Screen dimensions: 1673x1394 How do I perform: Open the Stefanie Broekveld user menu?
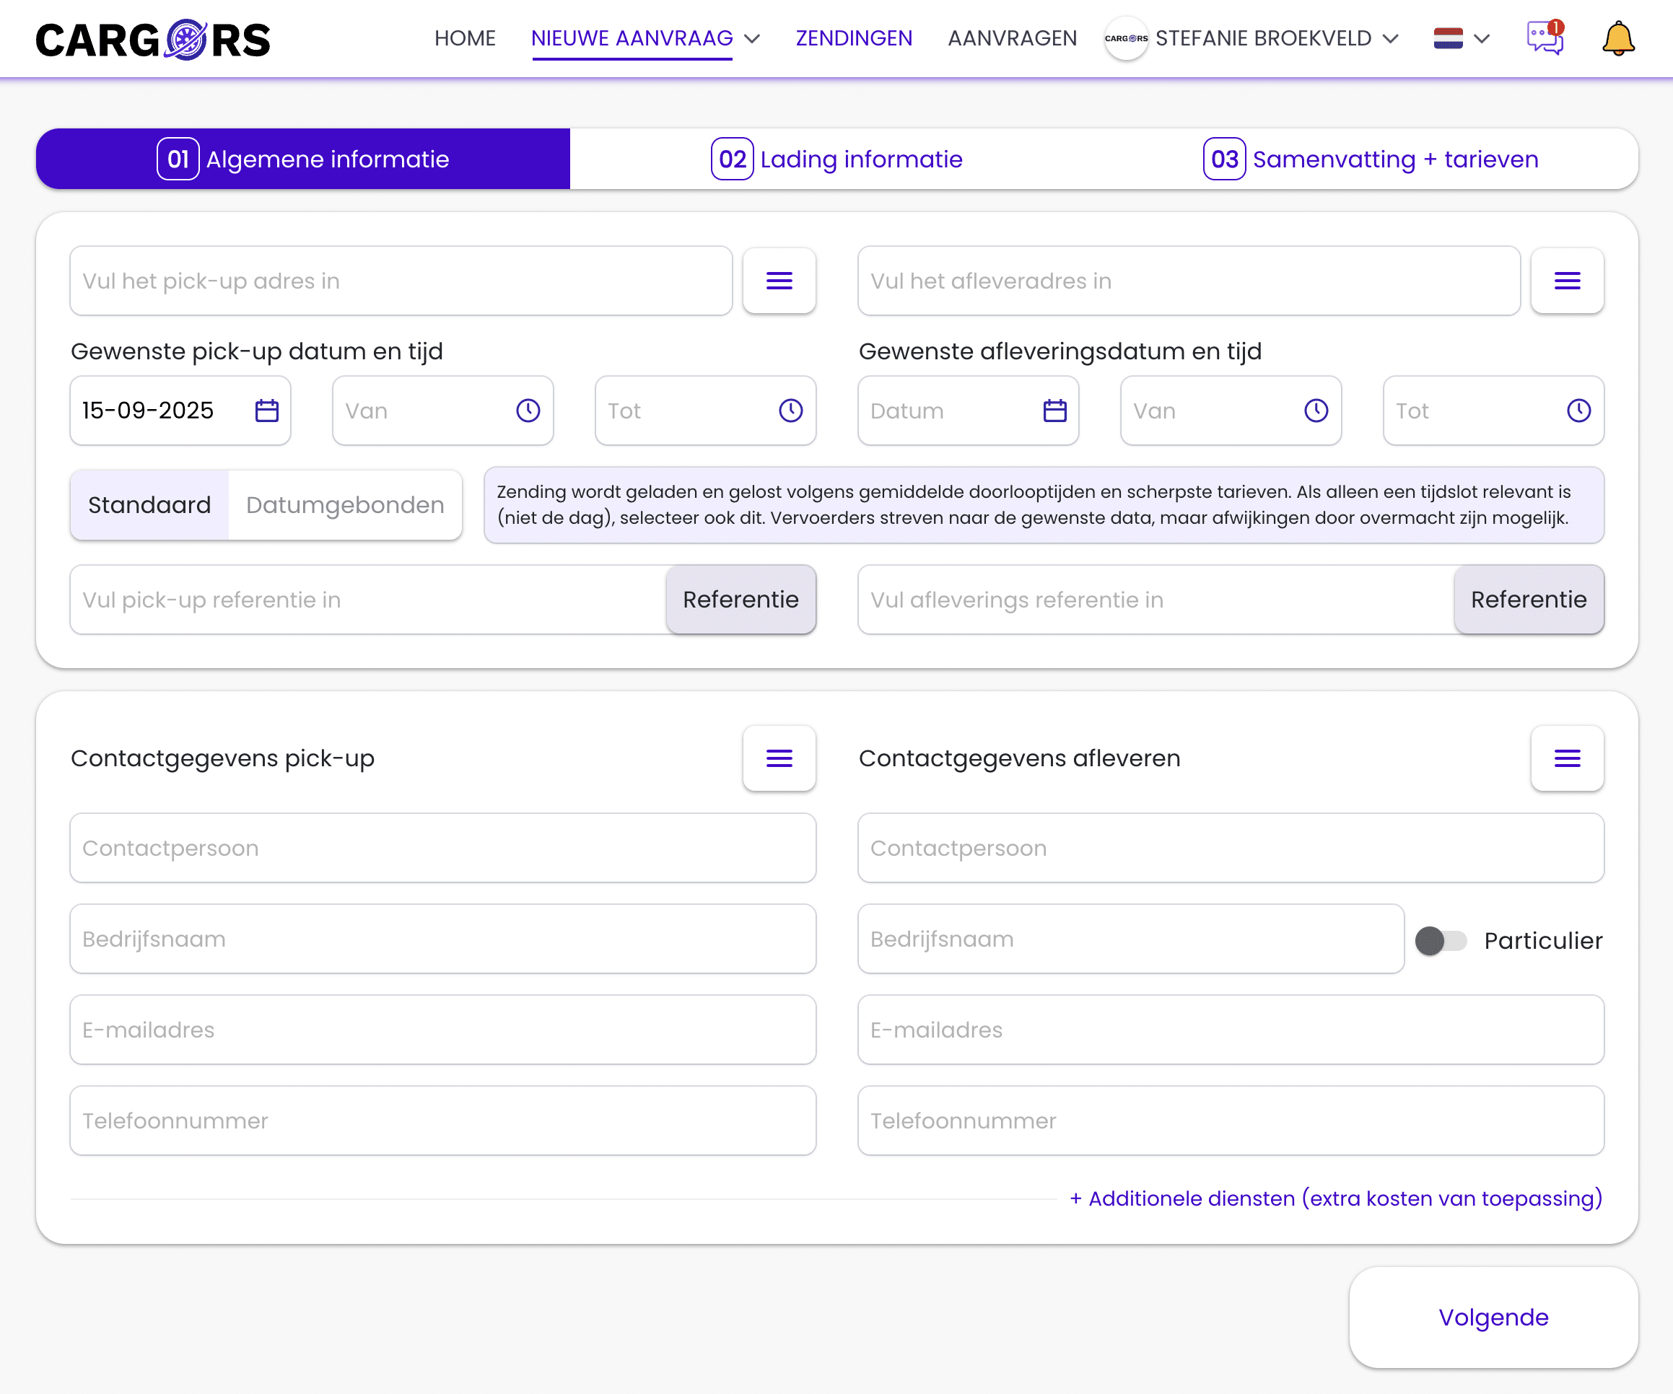pyautogui.click(x=1263, y=38)
